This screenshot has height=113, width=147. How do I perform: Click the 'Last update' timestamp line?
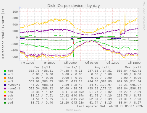110,106
